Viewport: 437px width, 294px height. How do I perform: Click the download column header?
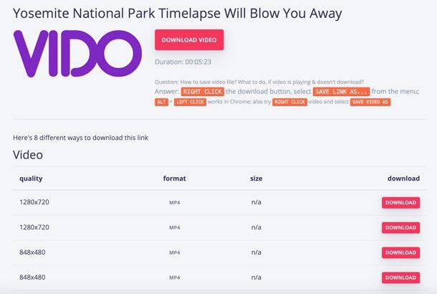tap(403, 179)
